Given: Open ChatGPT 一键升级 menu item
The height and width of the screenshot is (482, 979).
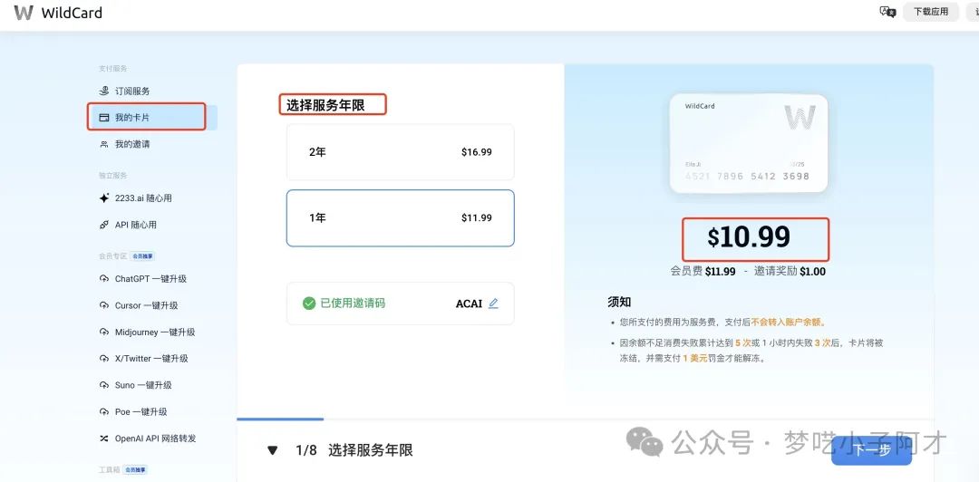Looking at the screenshot, I should tap(150, 279).
